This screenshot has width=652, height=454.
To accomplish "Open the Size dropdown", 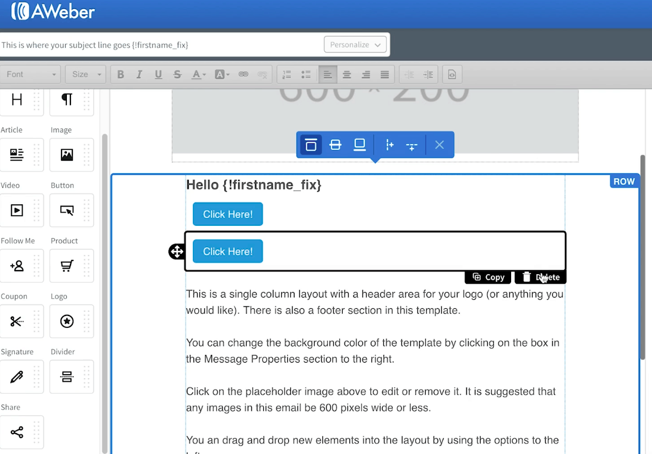I will point(85,75).
